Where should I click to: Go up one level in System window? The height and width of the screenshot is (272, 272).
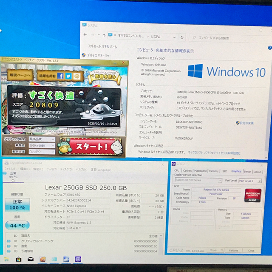[x=104, y=35]
